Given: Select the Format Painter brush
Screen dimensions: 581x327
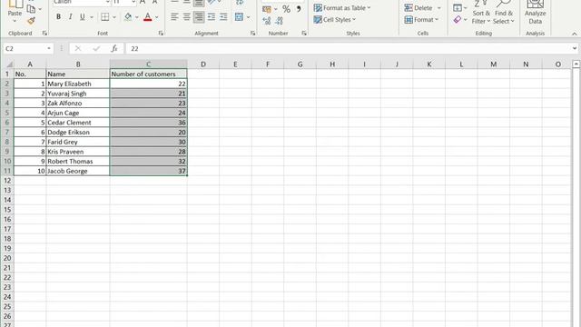Looking at the screenshot, I should (x=31, y=21).
